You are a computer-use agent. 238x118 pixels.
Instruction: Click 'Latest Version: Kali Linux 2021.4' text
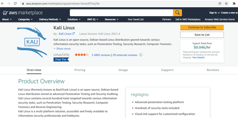tap(99, 34)
